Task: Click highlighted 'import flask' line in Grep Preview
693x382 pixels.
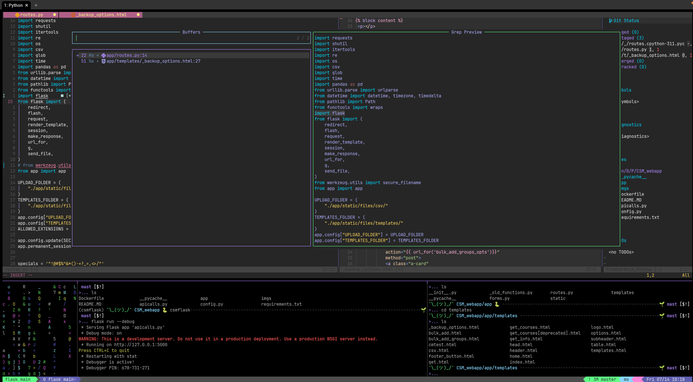Action: (x=330, y=113)
